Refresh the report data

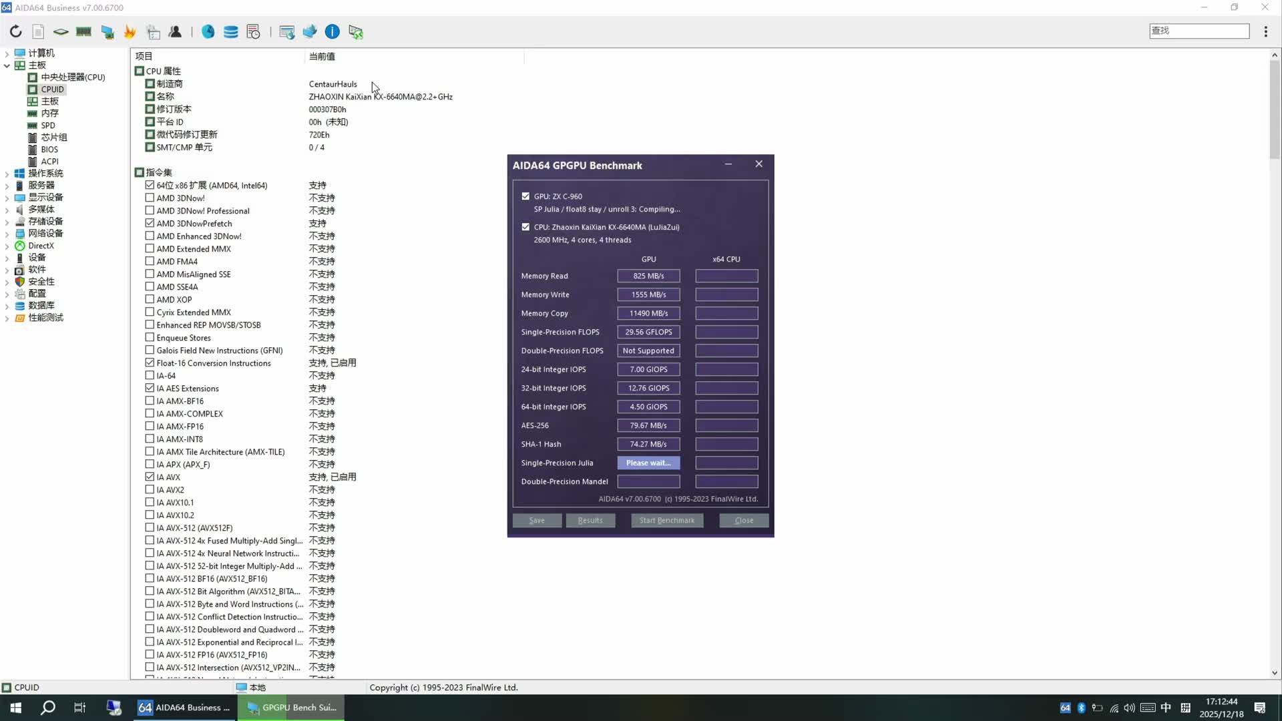tap(15, 31)
